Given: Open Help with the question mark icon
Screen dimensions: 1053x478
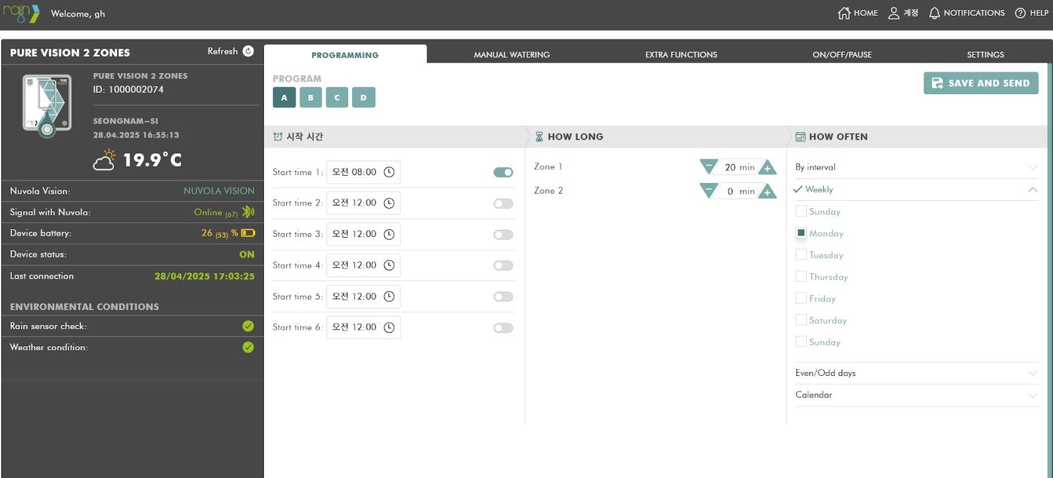Looking at the screenshot, I should (x=1020, y=13).
